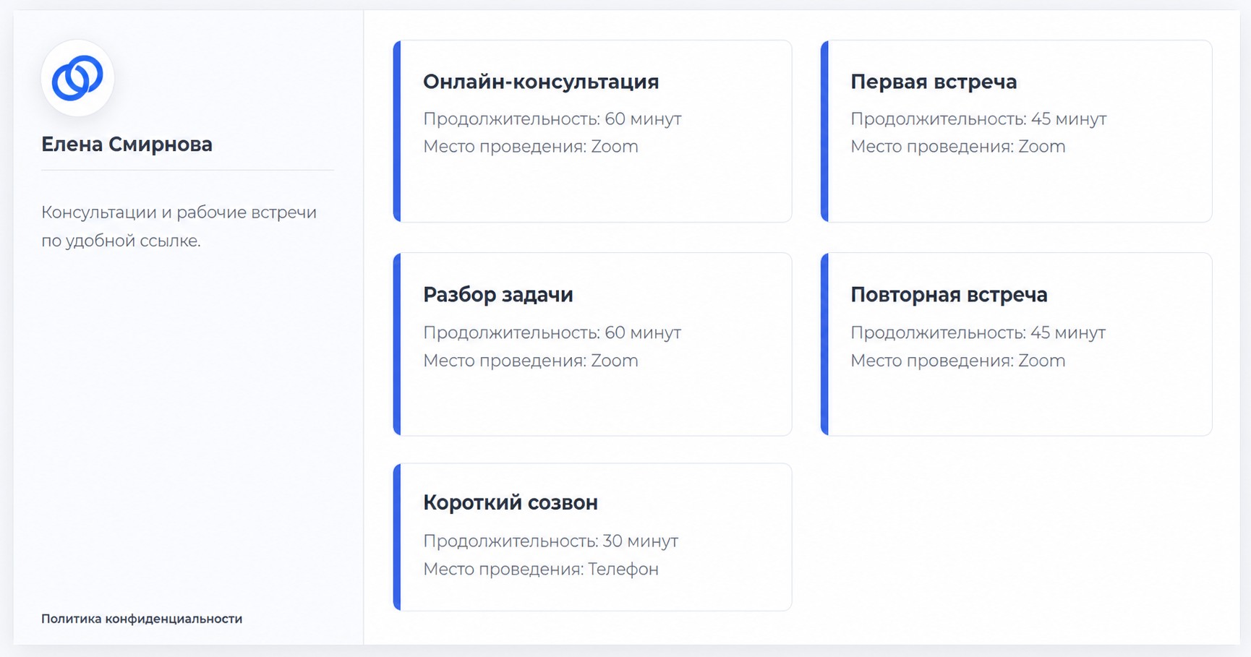Open the Короткий созвон event card
This screenshot has height=657, width=1251.
(592, 537)
